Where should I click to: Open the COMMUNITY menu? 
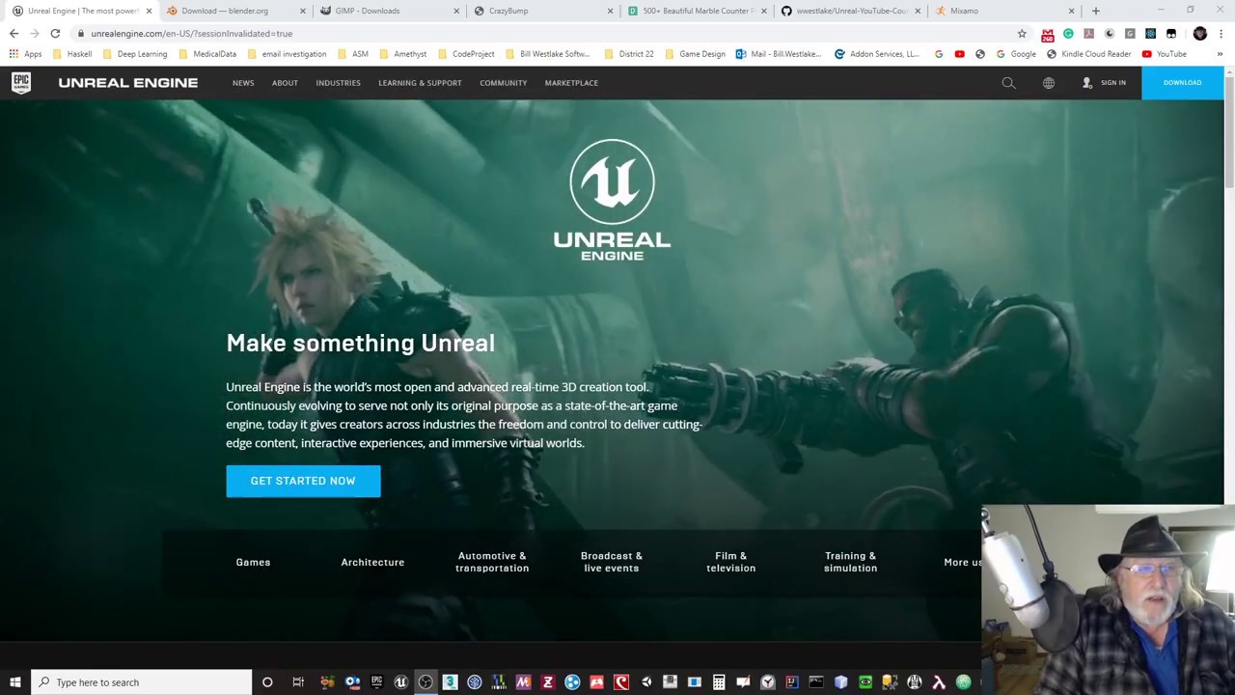503,83
